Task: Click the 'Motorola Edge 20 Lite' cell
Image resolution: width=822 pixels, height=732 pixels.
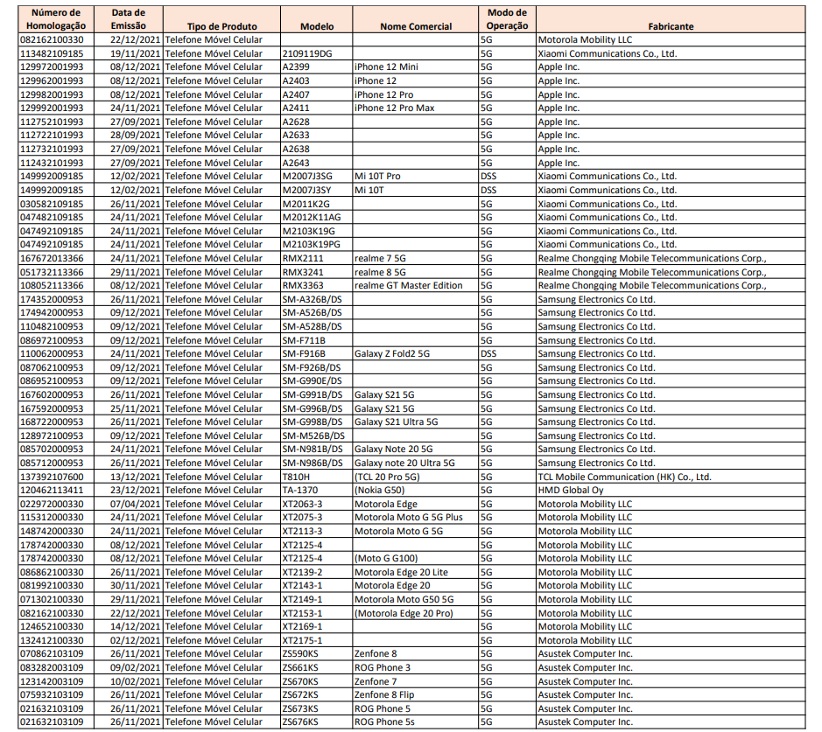Action: point(416,572)
